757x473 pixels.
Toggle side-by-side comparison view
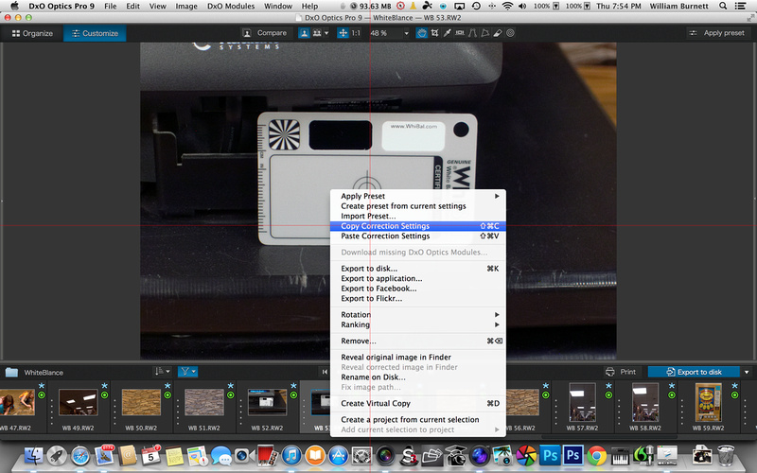tap(317, 33)
